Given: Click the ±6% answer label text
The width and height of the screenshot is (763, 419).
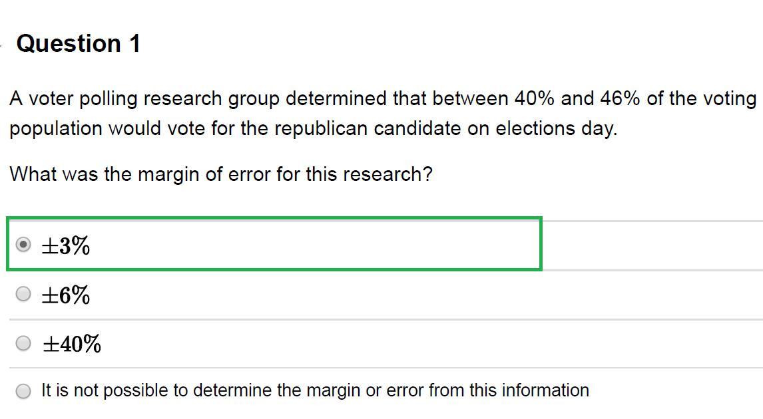Looking at the screenshot, I should coord(65,295).
